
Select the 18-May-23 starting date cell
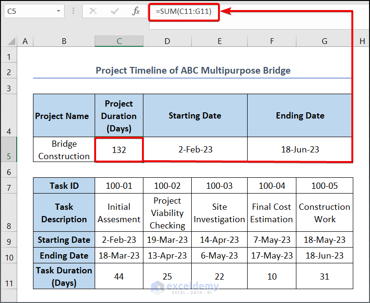pyautogui.click(x=325, y=239)
